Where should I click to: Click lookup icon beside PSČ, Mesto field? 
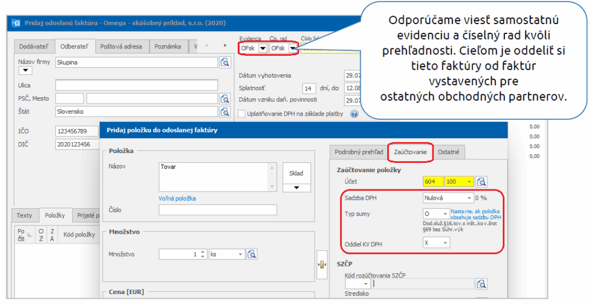pyautogui.click(x=225, y=98)
